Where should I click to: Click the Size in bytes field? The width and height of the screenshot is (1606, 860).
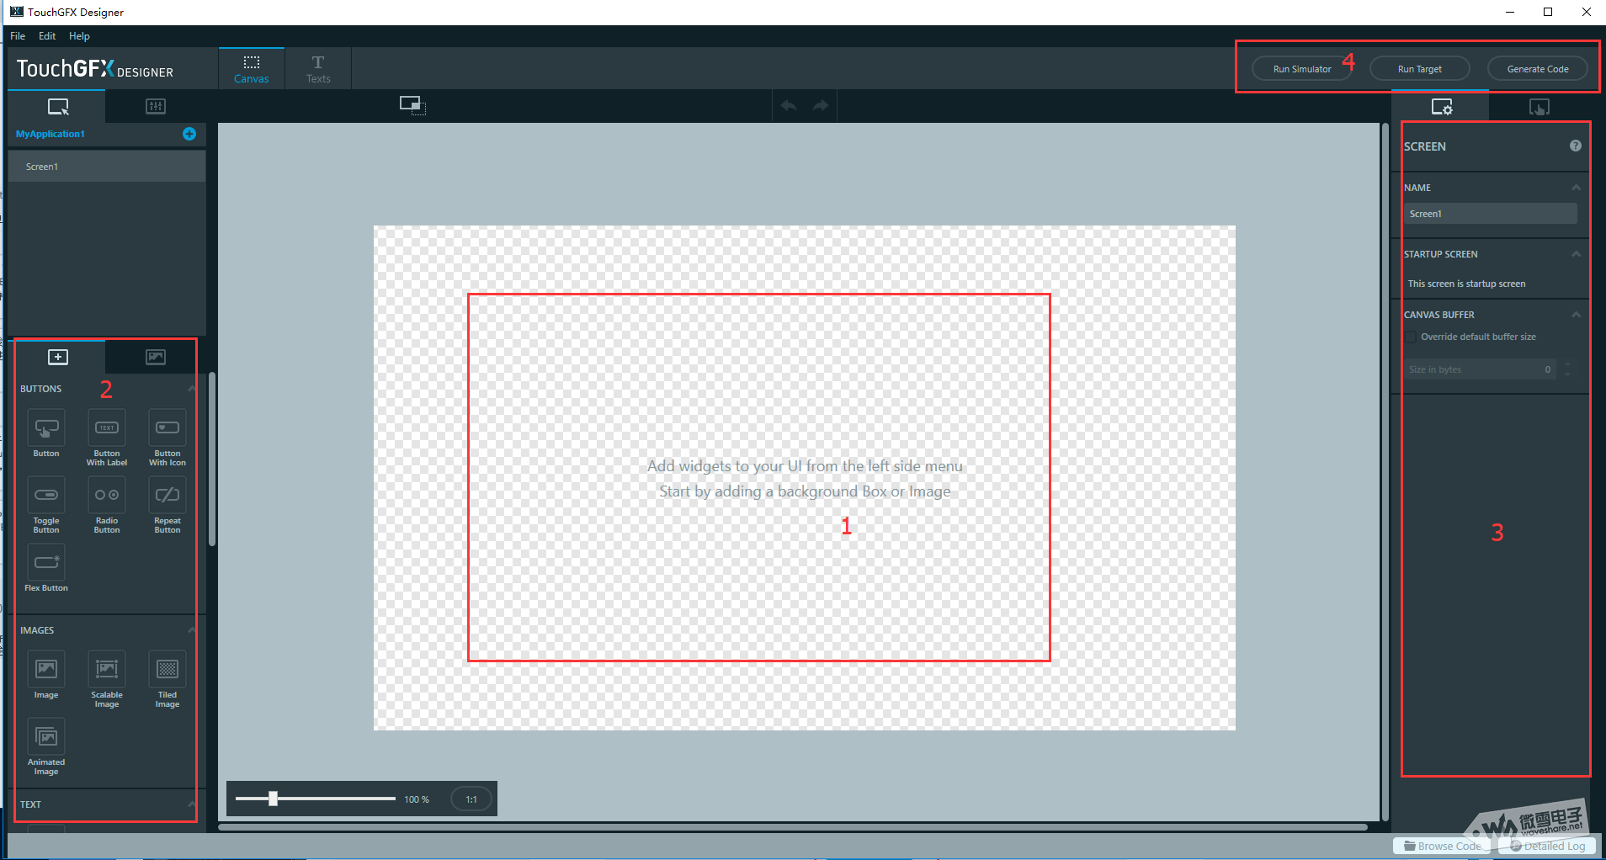coord(1480,369)
